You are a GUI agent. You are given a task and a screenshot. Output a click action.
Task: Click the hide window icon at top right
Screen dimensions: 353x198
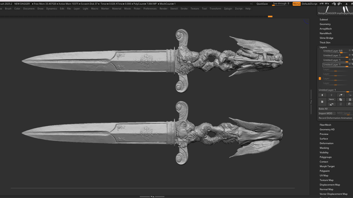point(346,4)
